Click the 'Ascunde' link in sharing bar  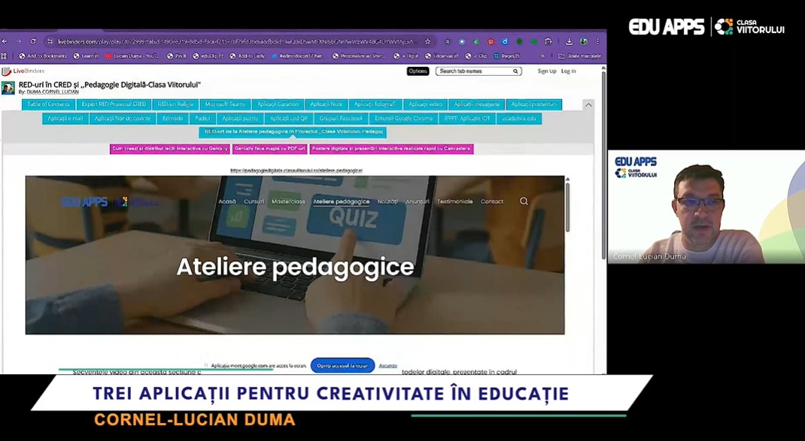(388, 366)
